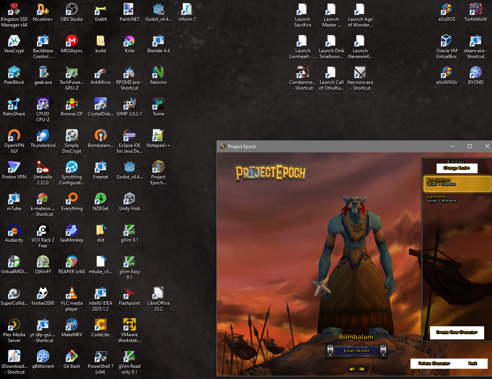Click the IntelliJ IDEA 2025.1.2 icon
This screenshot has width=492, height=379.
click(x=100, y=299)
